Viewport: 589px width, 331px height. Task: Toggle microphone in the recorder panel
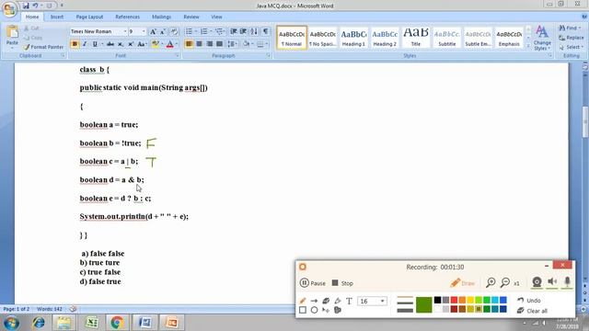pos(567,282)
